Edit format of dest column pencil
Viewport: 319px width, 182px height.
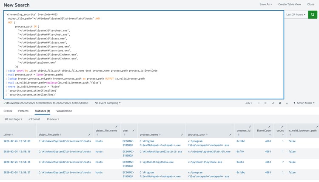tap(134, 131)
